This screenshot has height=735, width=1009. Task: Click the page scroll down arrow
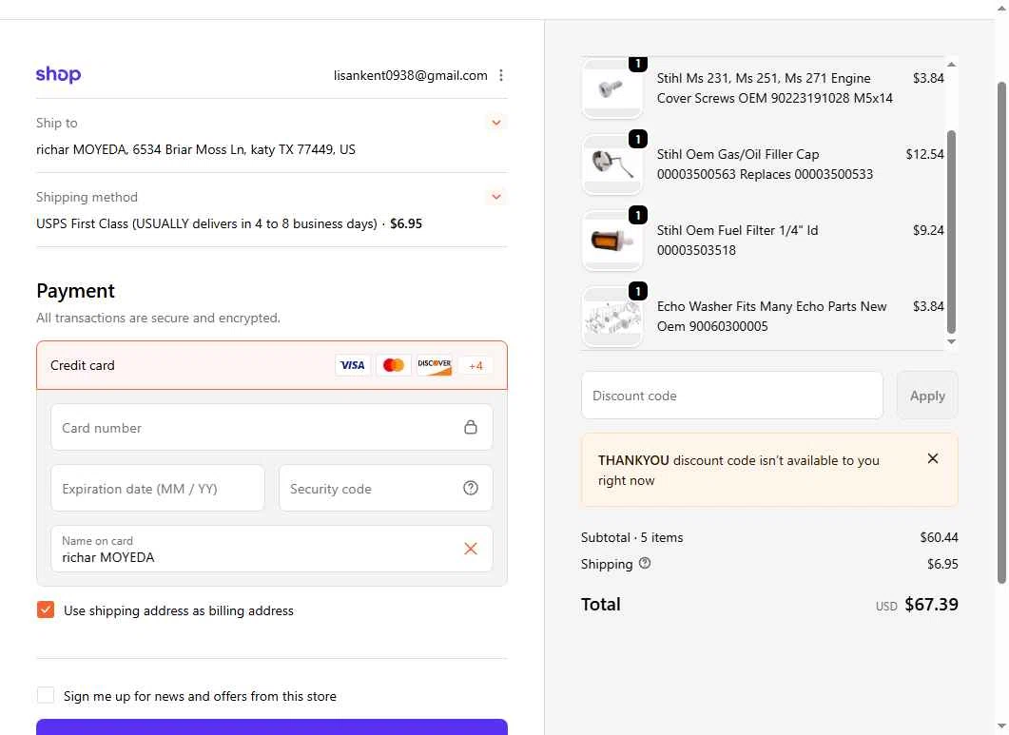click(x=1001, y=728)
